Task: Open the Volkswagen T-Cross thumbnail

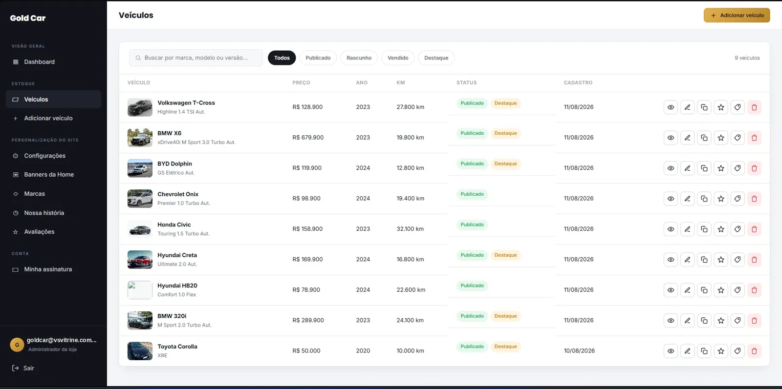Action: 140,107
